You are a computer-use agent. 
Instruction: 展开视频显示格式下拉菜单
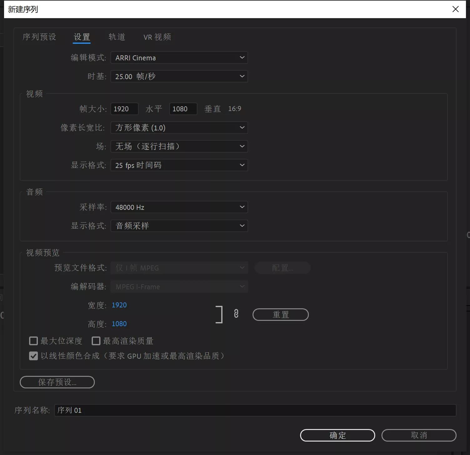pyautogui.click(x=179, y=165)
